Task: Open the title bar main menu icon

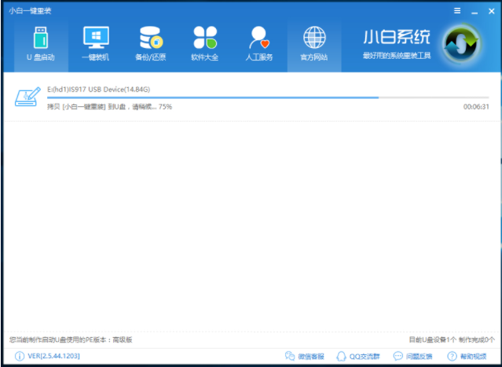Action: click(x=457, y=12)
